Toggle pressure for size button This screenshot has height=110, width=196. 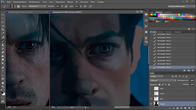[90, 6]
